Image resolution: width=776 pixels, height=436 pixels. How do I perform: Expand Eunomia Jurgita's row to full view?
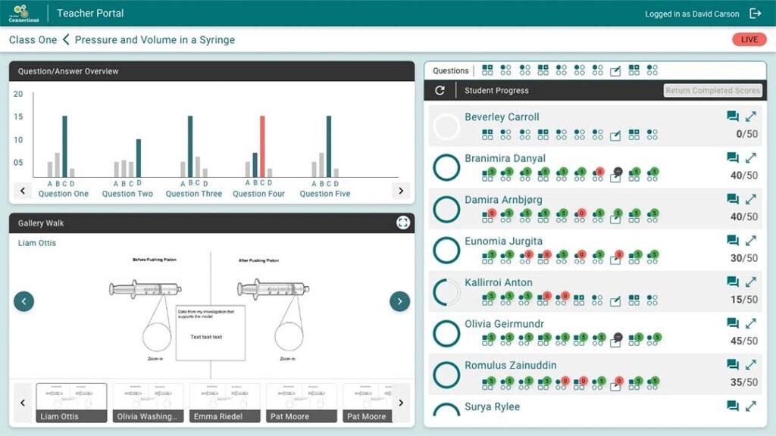[x=750, y=241]
